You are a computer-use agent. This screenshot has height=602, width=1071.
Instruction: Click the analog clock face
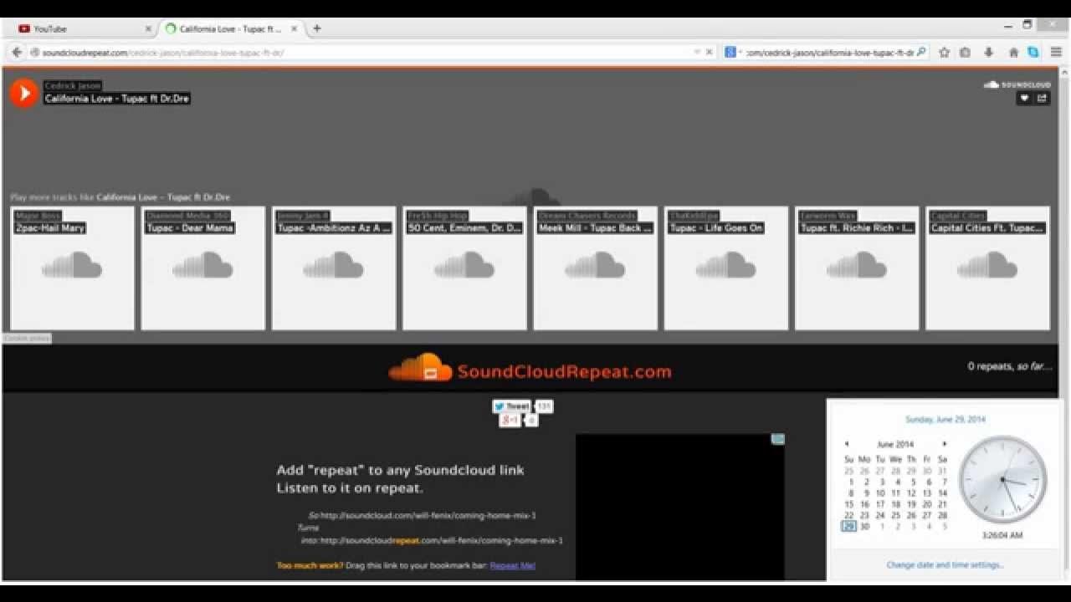[x=1002, y=480]
